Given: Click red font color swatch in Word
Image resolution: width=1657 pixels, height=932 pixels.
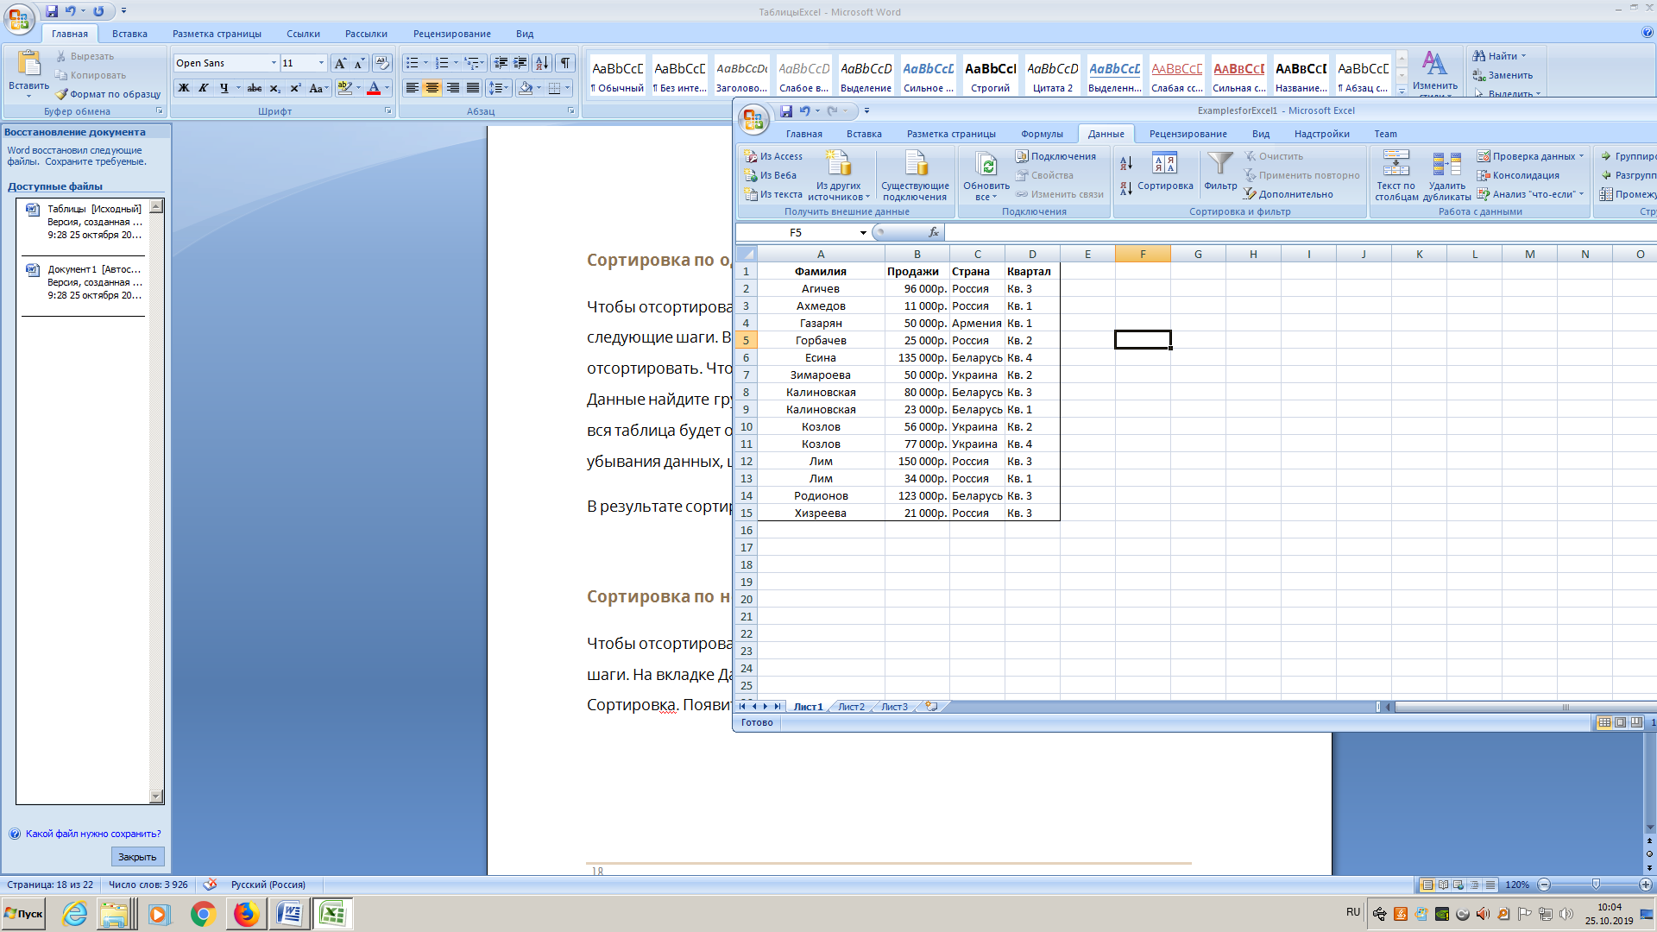Looking at the screenshot, I should [374, 88].
